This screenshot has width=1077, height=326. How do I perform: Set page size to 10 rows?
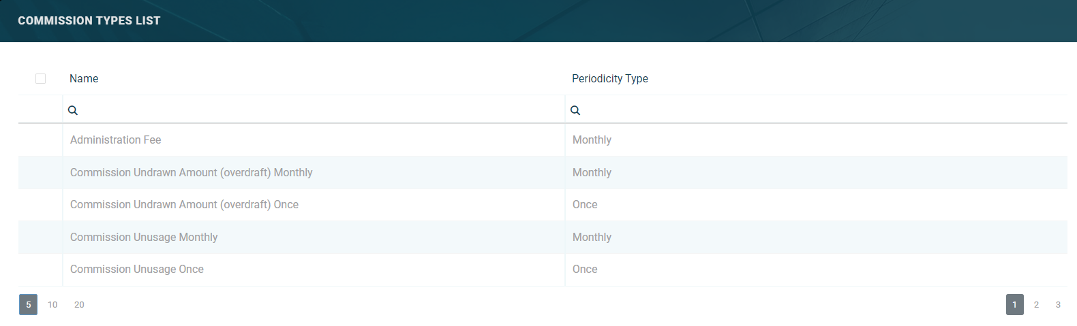click(x=52, y=305)
